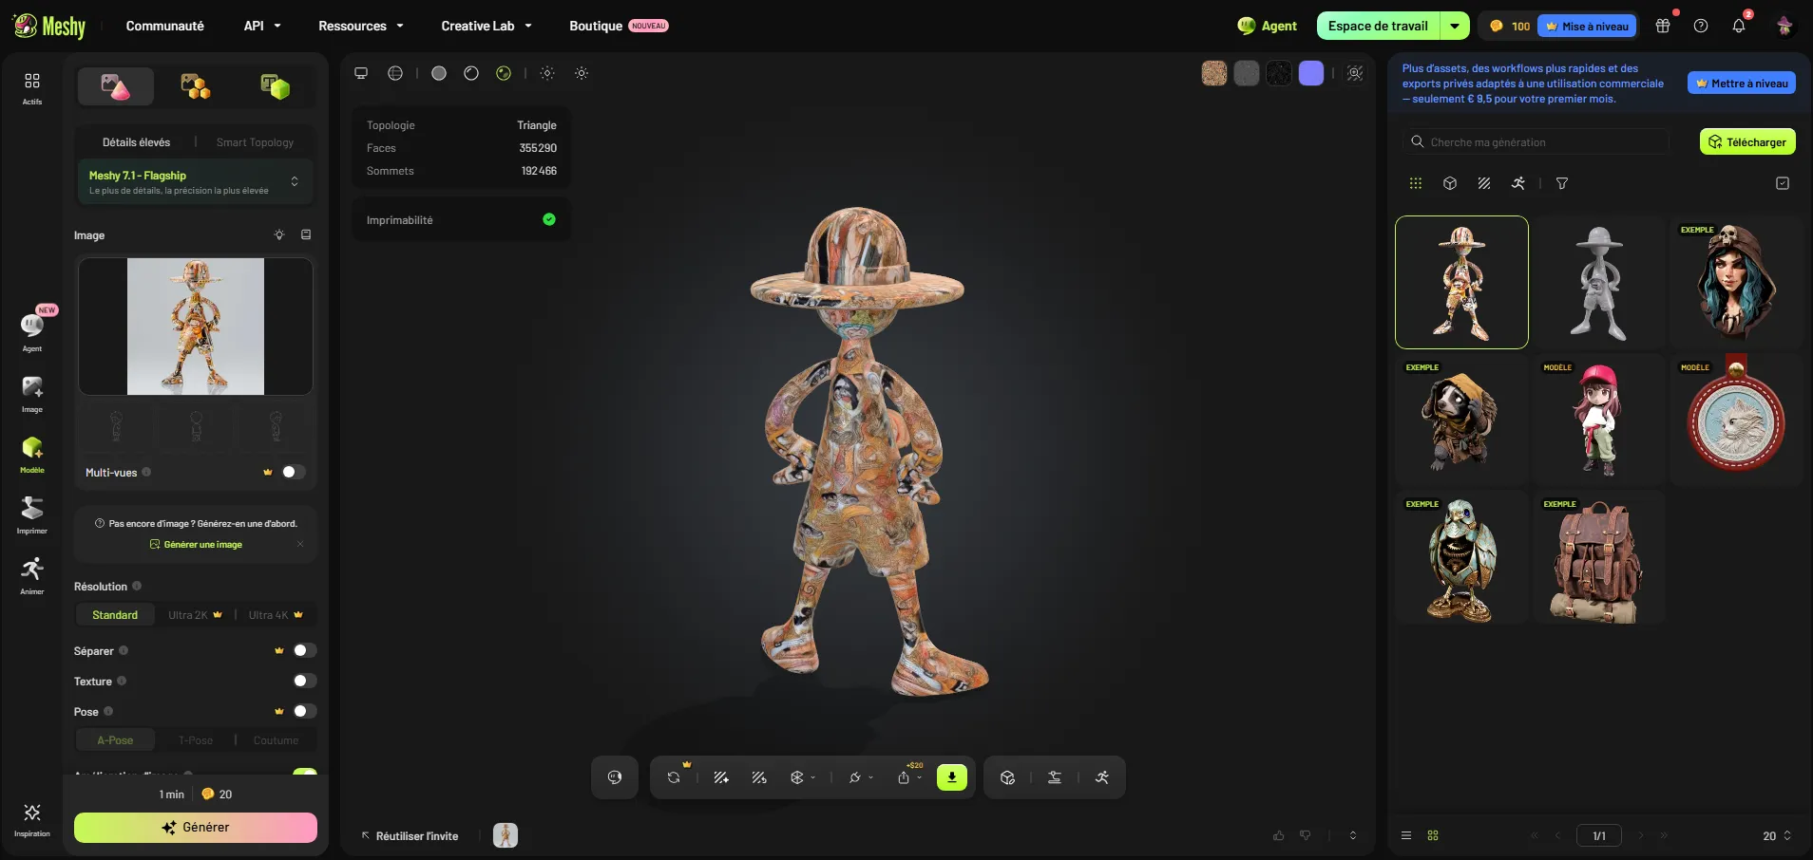The image size is (1813, 860).
Task: Click the focus camera icon at viewport top right
Action: [x=1355, y=73]
